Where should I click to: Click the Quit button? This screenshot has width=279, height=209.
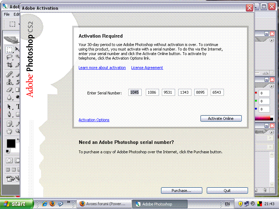click(227, 191)
